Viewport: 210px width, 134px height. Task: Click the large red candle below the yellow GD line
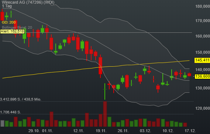tap(100, 66)
